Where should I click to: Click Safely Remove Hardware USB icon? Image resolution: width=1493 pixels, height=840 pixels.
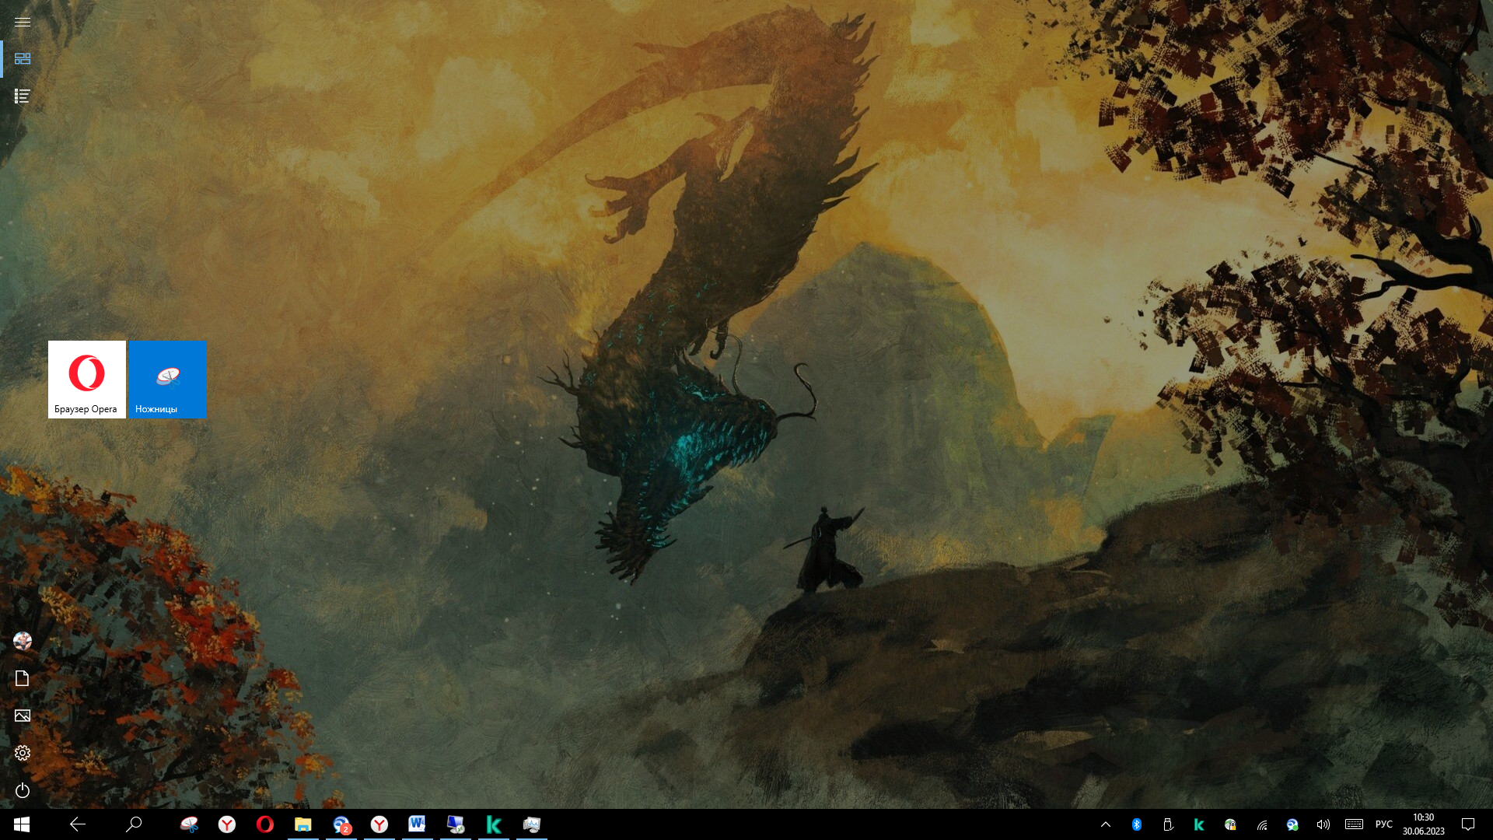coord(1168,824)
